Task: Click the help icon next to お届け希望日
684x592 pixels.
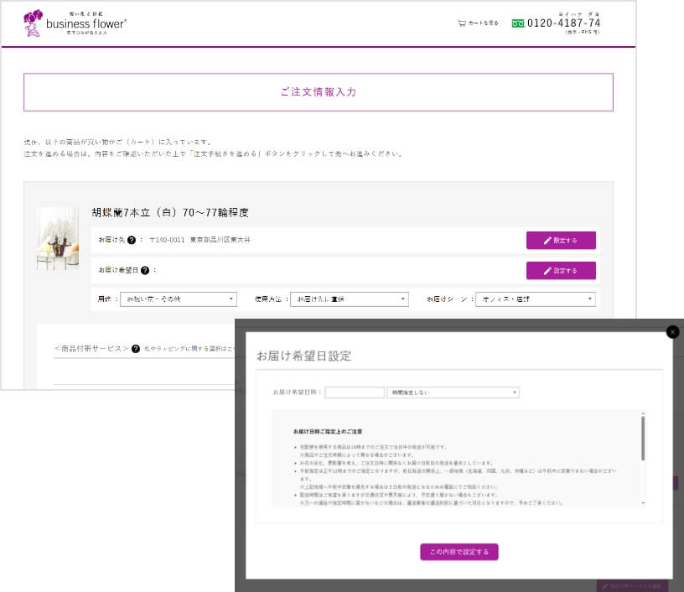Action: click(x=145, y=271)
